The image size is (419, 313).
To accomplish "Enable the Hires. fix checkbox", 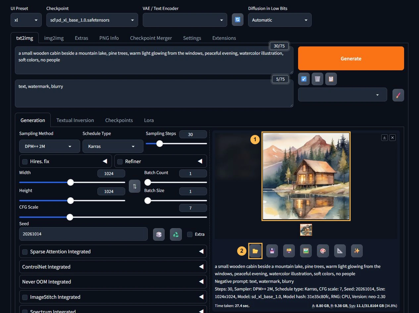I will point(25,161).
